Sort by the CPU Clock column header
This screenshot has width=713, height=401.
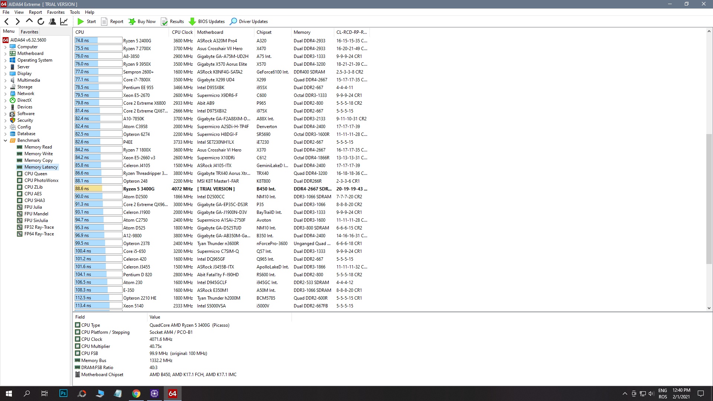click(182, 32)
